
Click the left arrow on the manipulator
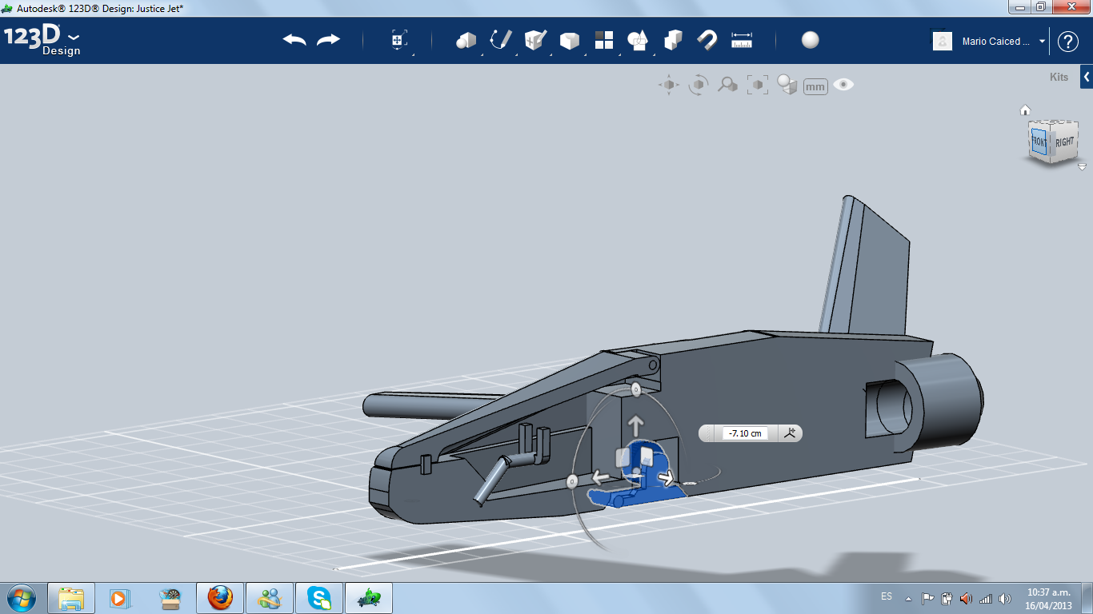click(x=602, y=478)
